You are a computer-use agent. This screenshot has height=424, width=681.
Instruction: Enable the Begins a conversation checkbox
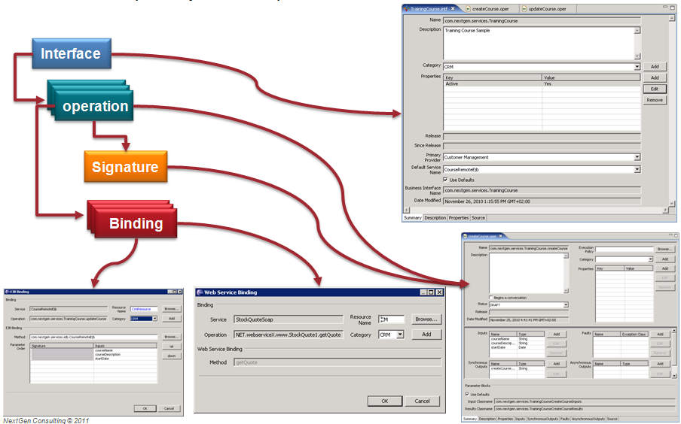pyautogui.click(x=492, y=297)
